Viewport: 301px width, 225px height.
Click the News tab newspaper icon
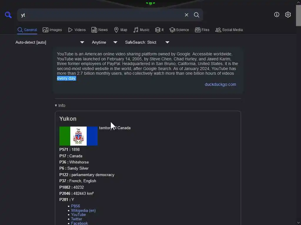point(94,30)
